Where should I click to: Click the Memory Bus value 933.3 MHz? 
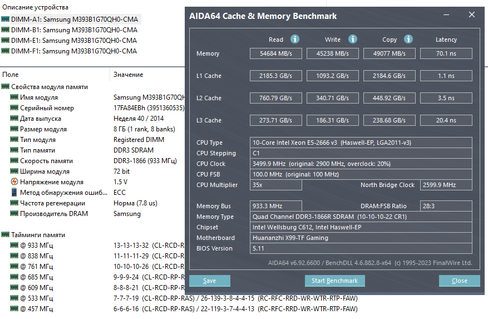(276, 206)
